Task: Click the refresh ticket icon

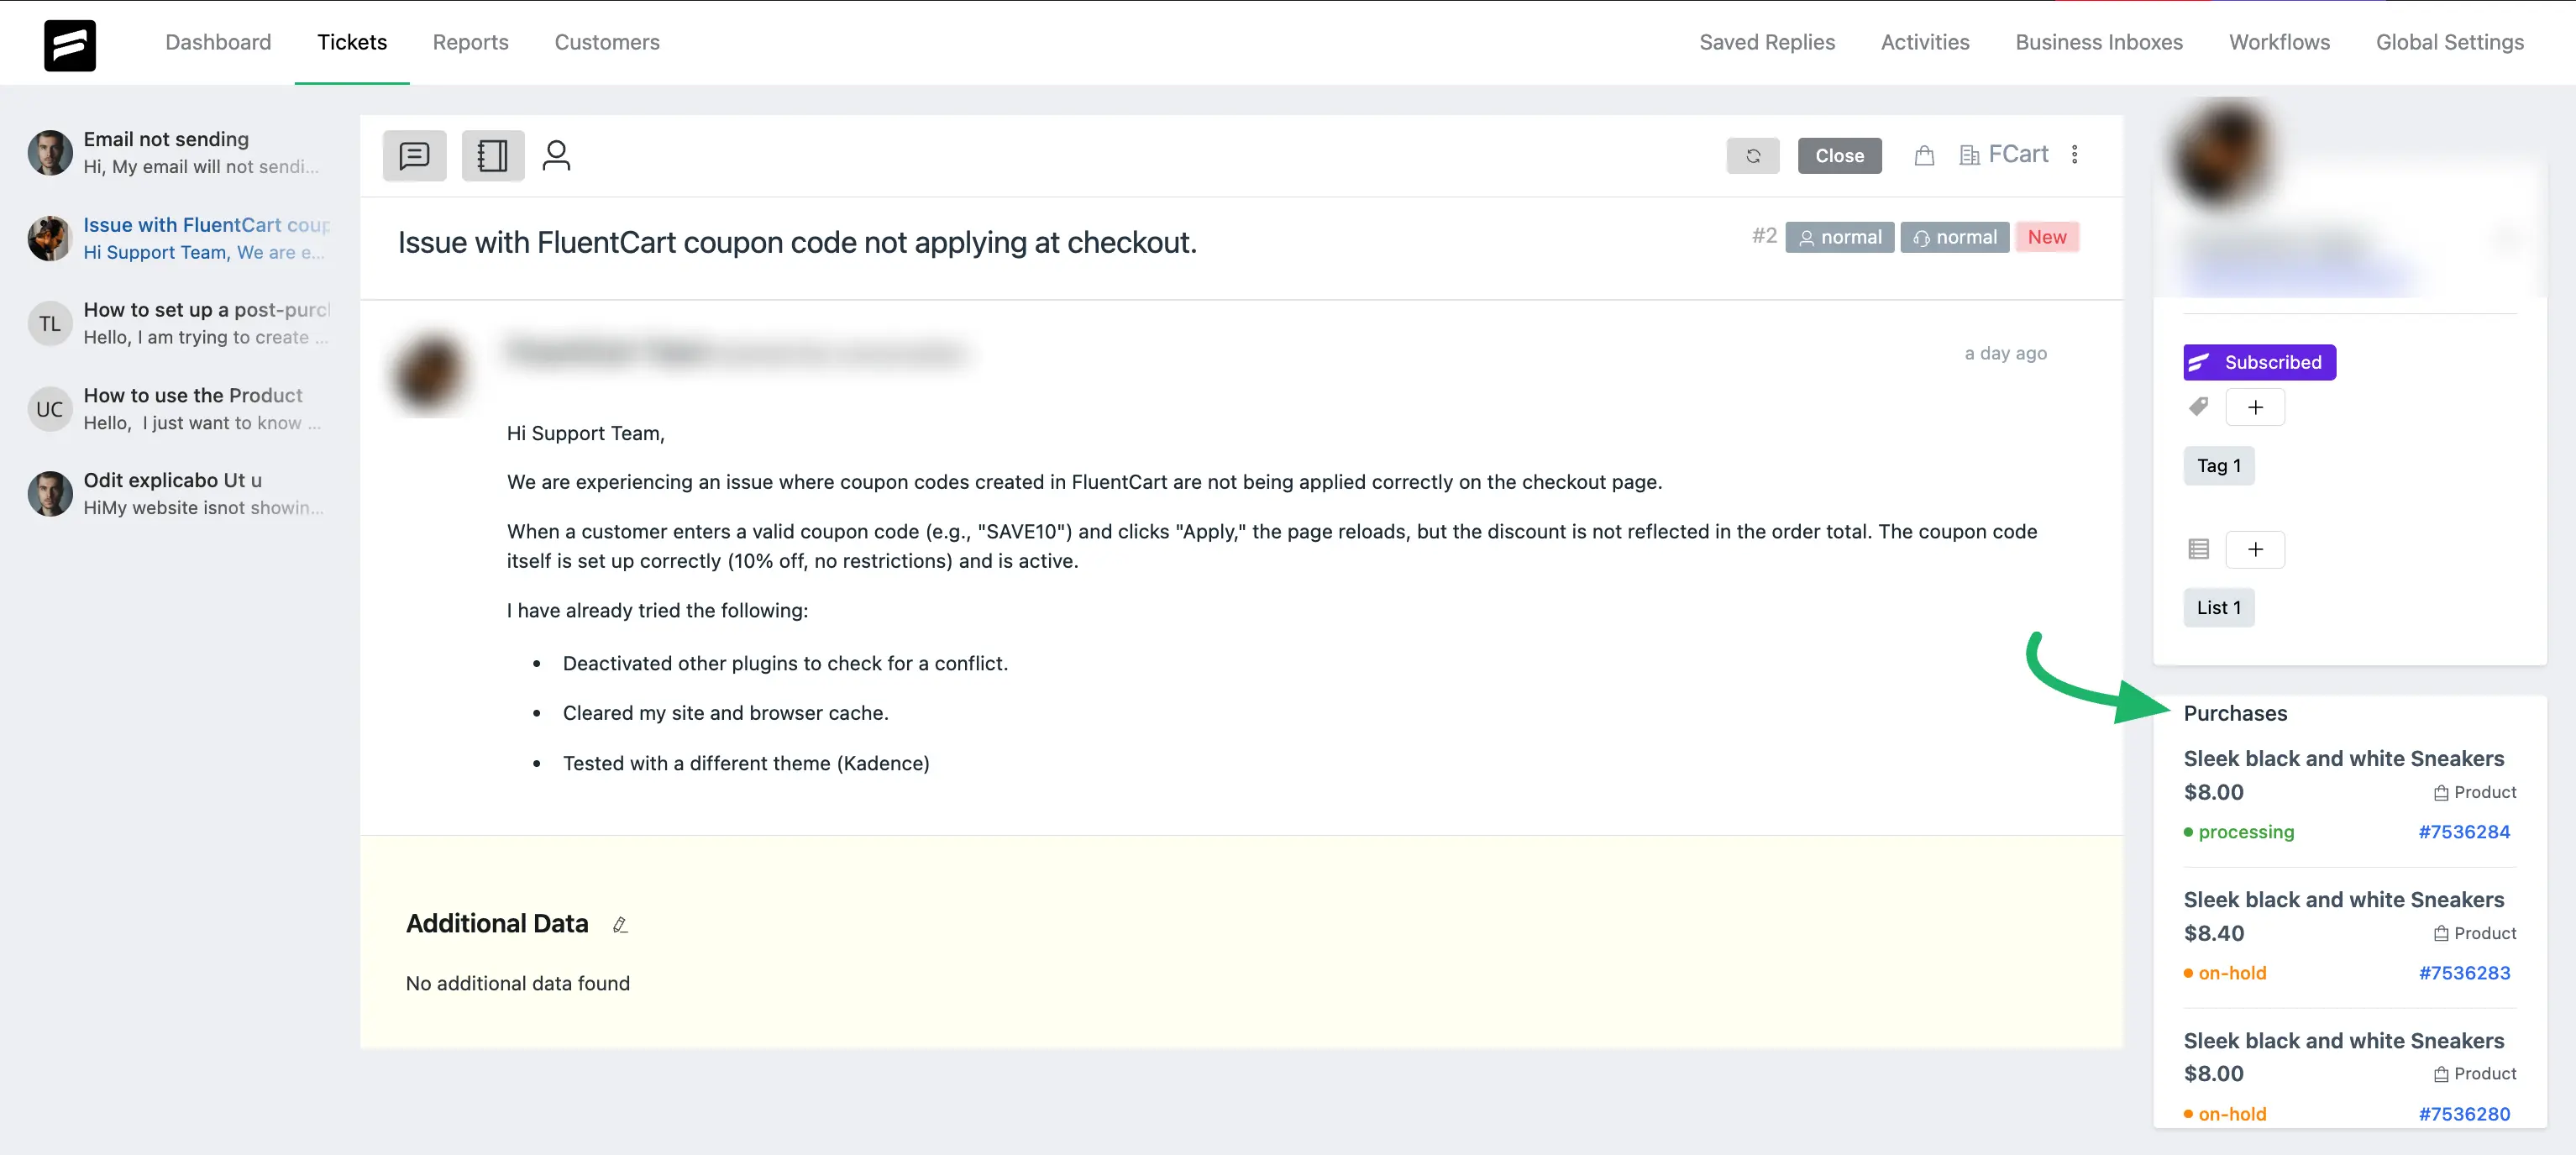Action: click(x=1752, y=155)
